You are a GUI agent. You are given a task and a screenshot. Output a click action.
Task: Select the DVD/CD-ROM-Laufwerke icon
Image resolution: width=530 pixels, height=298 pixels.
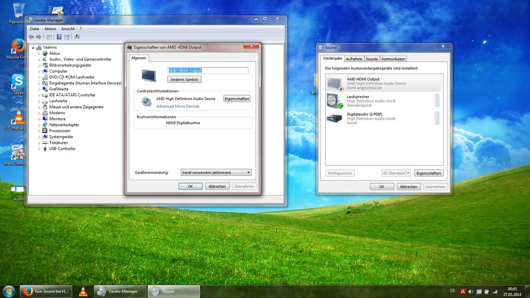point(45,77)
